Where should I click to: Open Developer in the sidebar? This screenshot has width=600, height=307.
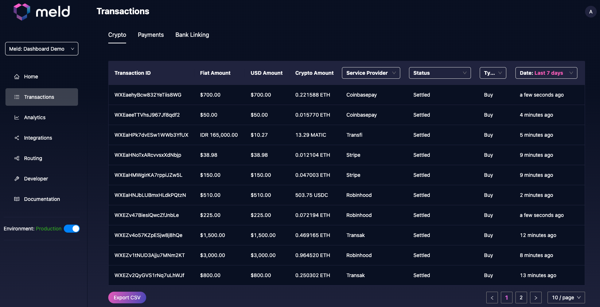click(x=42, y=179)
